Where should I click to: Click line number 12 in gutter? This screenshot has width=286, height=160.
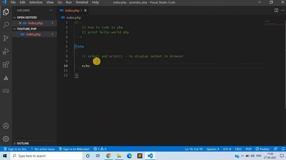[66, 75]
